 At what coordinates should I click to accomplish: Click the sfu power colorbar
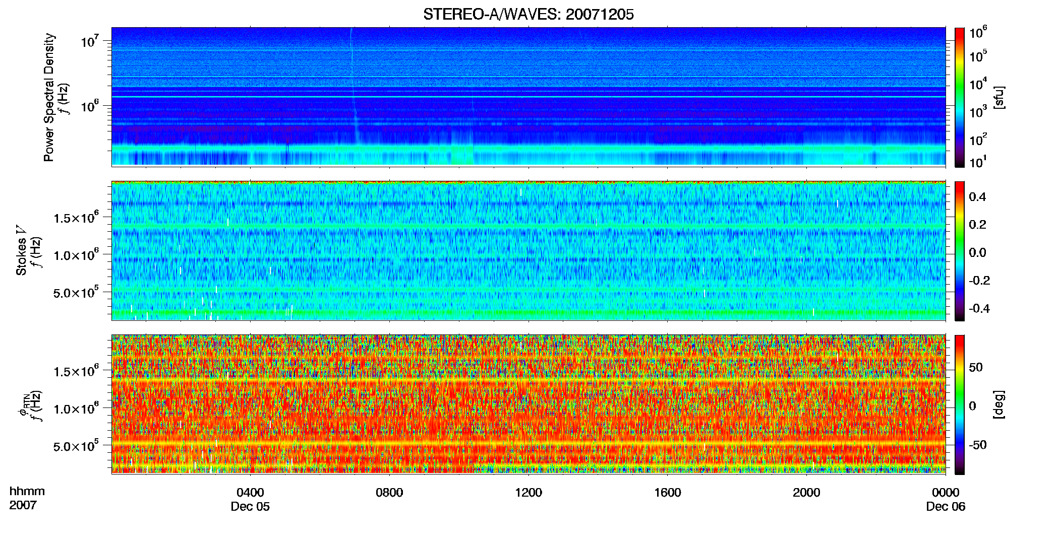pos(960,97)
